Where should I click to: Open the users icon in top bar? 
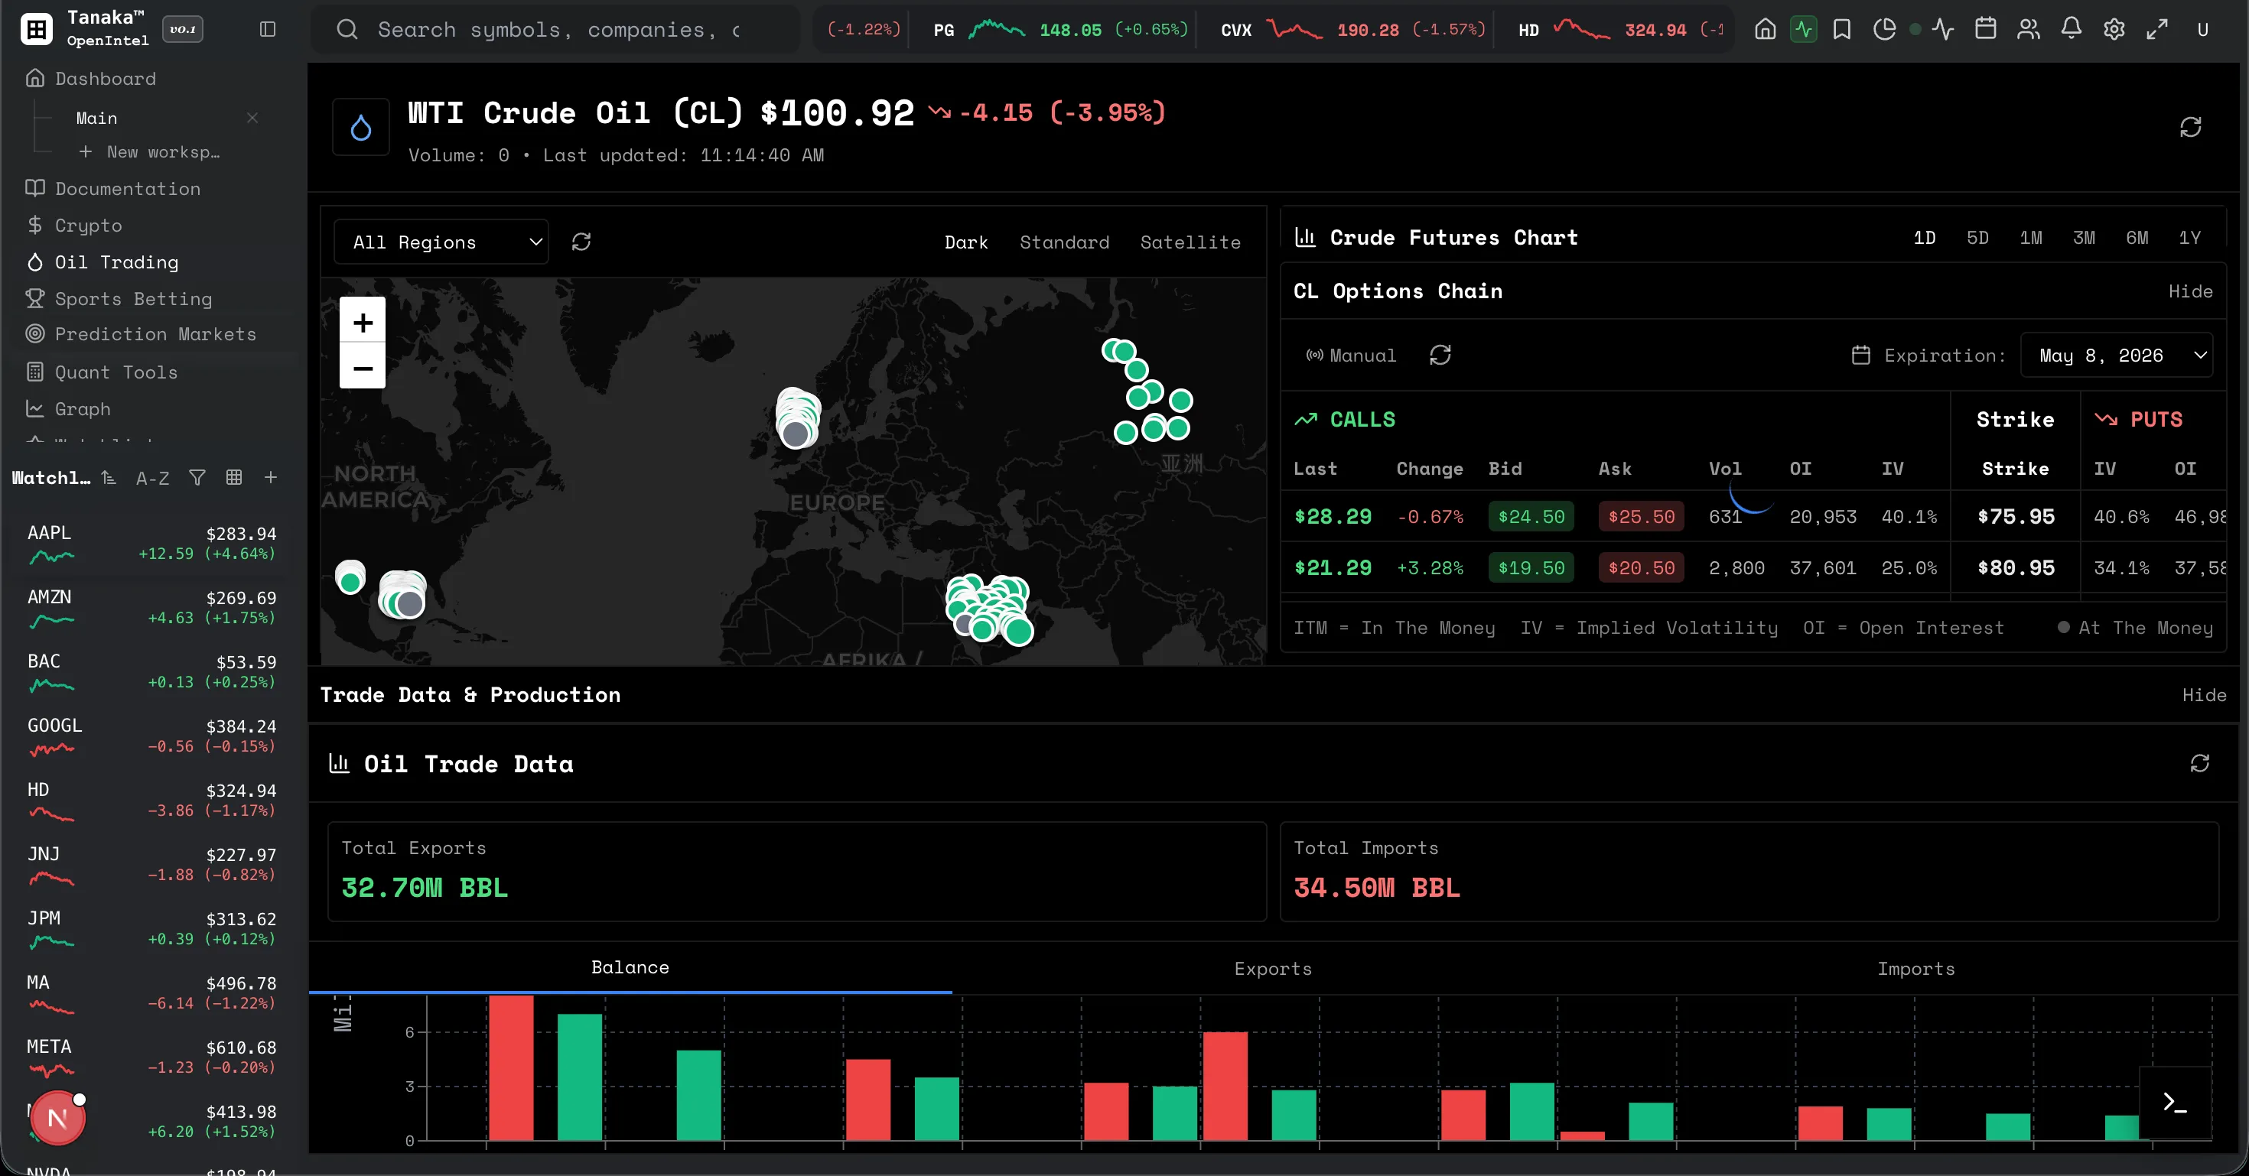click(x=2028, y=30)
